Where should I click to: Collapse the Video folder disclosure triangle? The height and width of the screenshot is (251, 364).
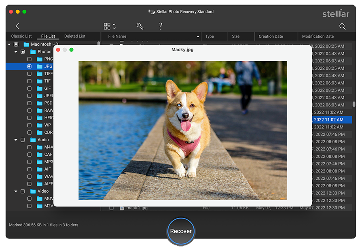pyautogui.click(x=16, y=191)
